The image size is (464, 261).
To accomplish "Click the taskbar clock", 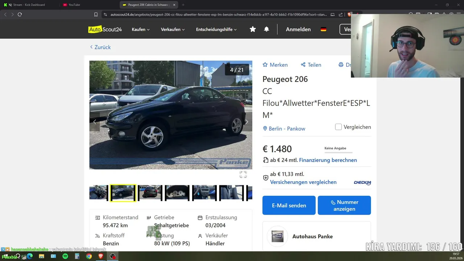I will [x=456, y=256].
